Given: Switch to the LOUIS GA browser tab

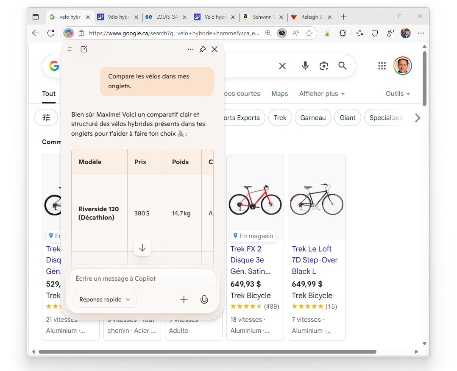Looking at the screenshot, I should point(166,17).
